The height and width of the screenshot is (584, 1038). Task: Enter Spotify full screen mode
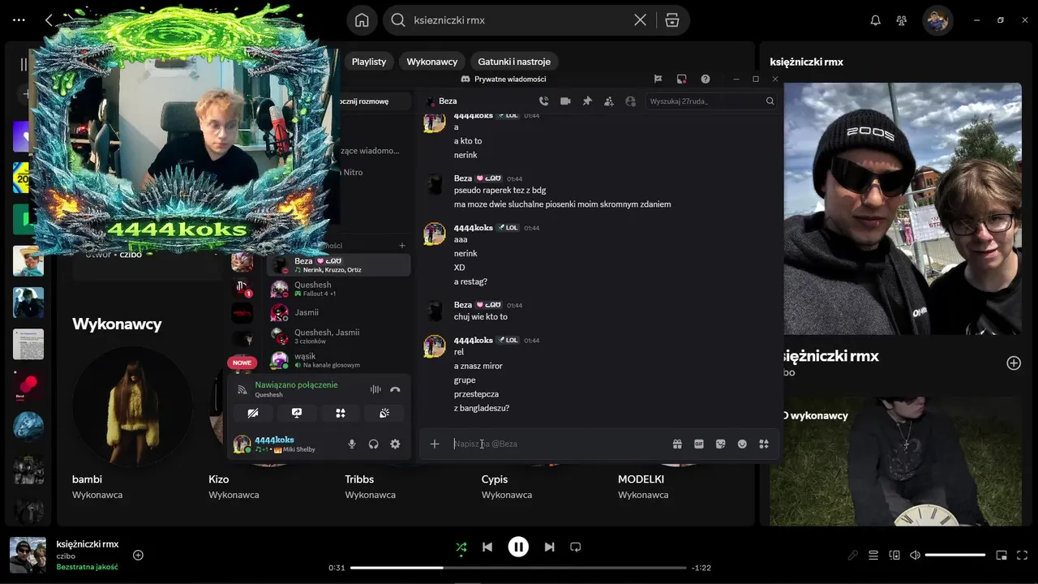pyautogui.click(x=1023, y=555)
